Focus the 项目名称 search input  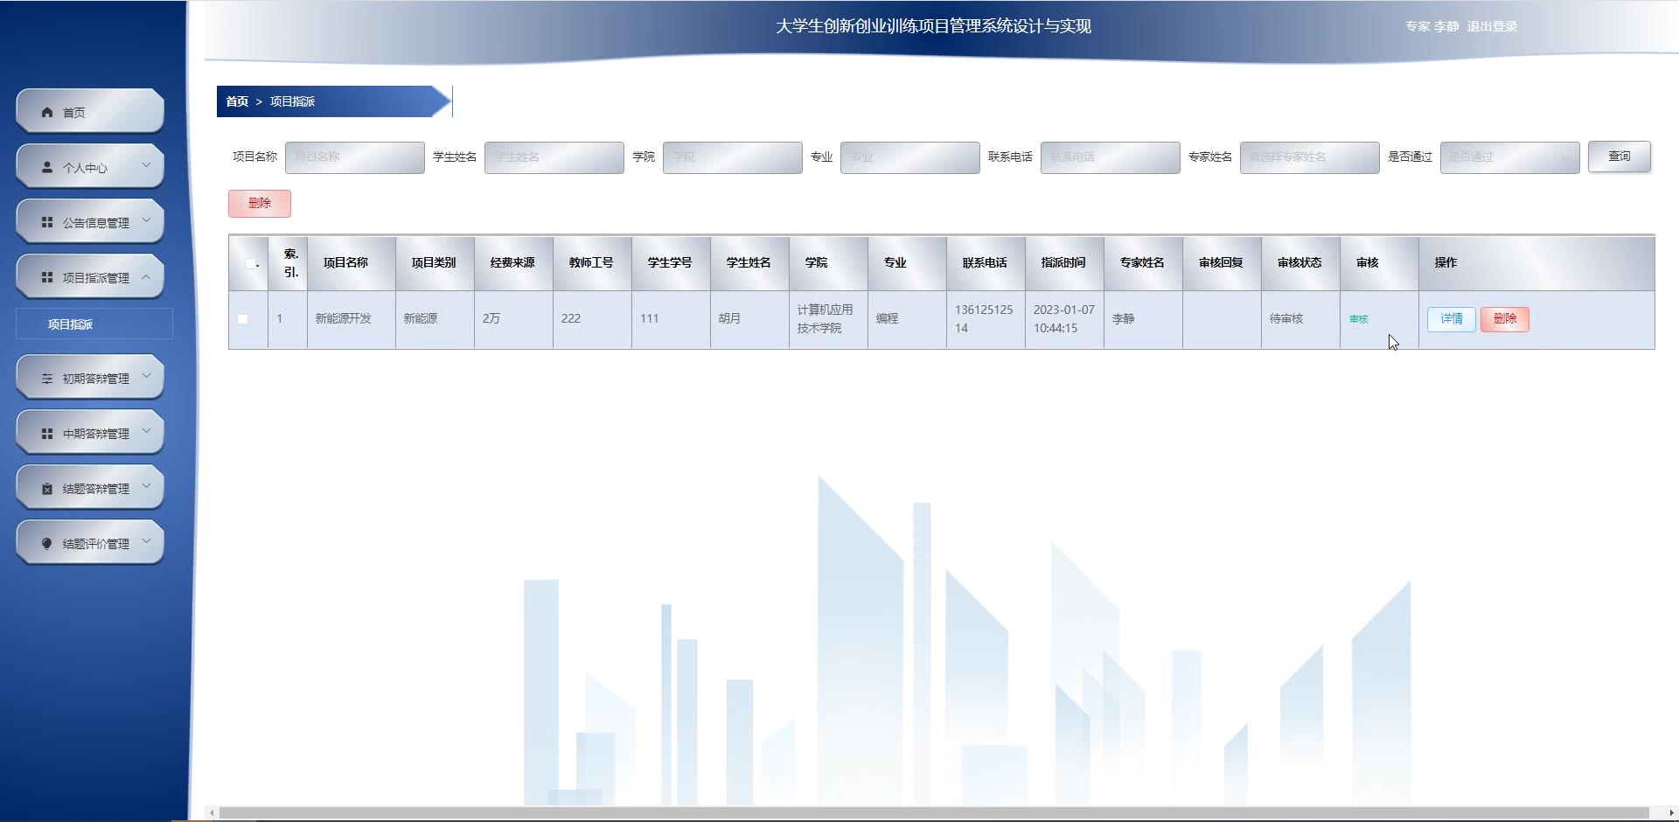[x=355, y=157]
